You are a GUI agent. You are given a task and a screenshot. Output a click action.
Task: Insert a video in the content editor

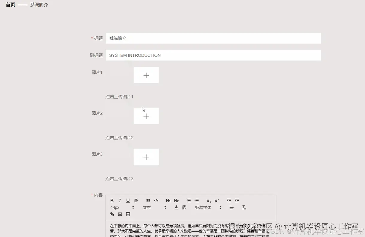[128, 214]
